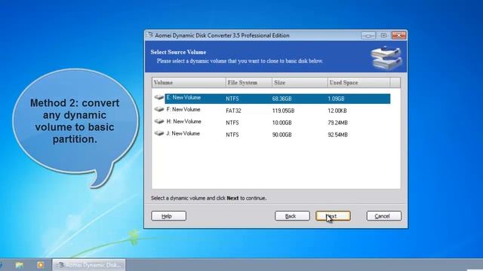This screenshot has width=483, height=271.
Task: Click the drive icon for F: New Volume
Action: pyautogui.click(x=159, y=109)
